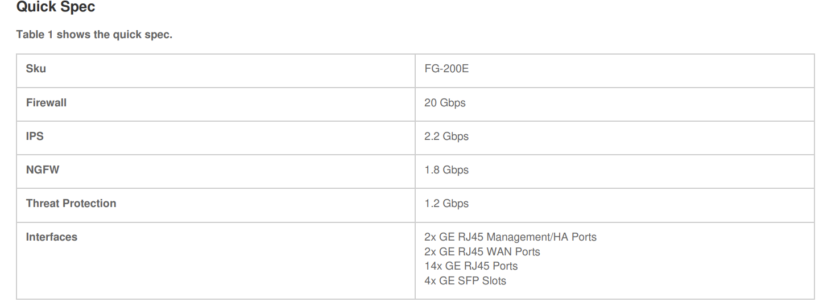Select the Threat Protection row label
This screenshot has width=819, height=306.
[71, 203]
